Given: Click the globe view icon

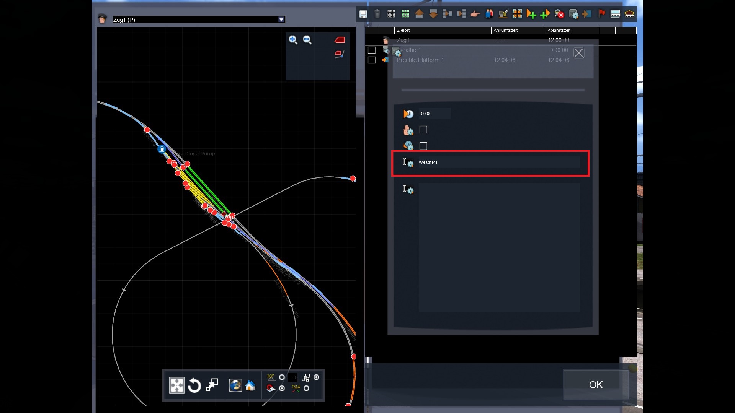Looking at the screenshot, I should coord(235,385).
